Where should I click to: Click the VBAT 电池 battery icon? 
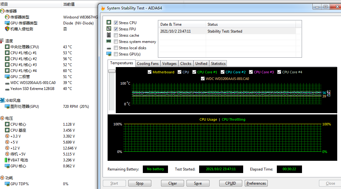click(7, 160)
